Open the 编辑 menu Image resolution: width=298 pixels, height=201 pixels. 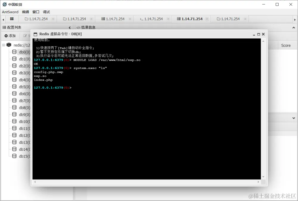click(25, 12)
